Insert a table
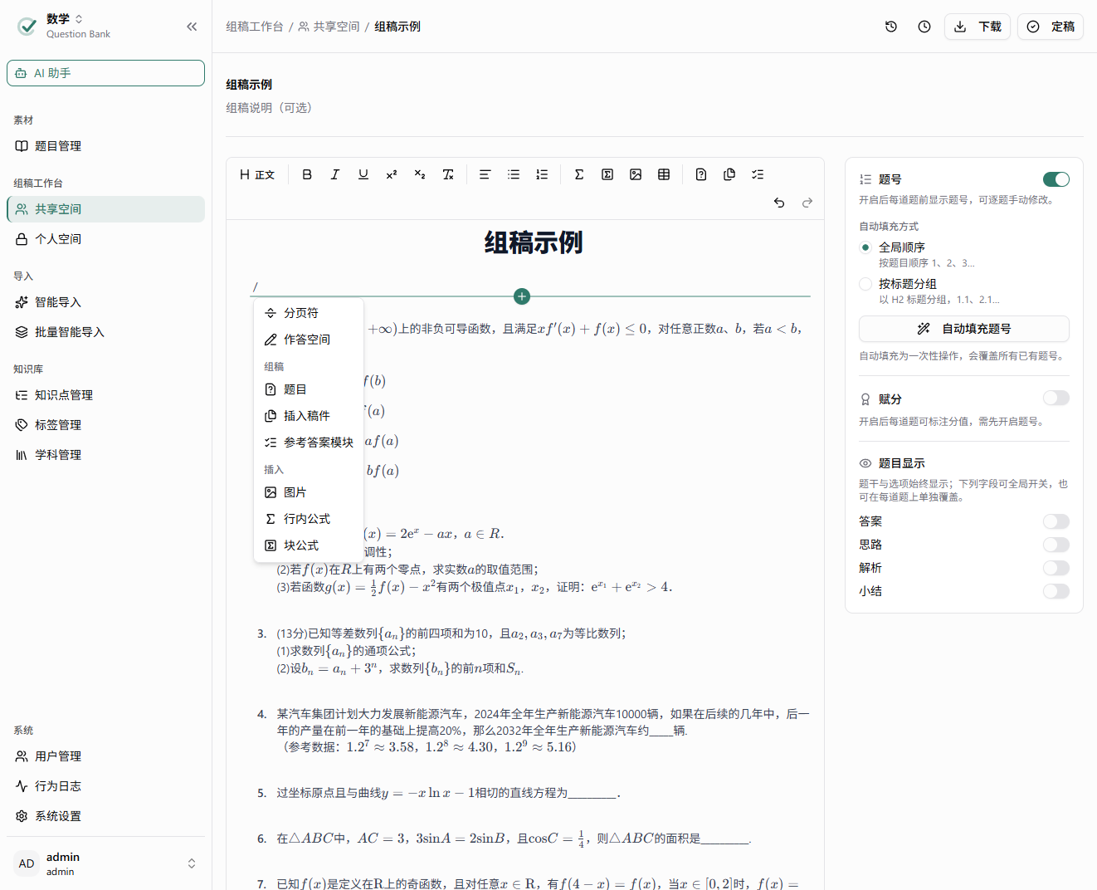 click(x=664, y=174)
